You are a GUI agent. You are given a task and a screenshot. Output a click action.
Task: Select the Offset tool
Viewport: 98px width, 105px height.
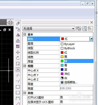(x=18, y=41)
